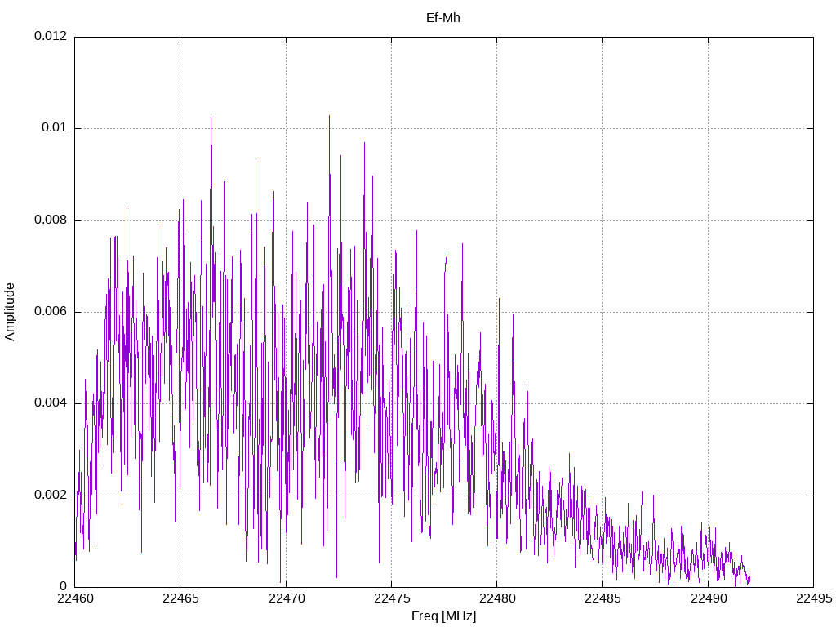The height and width of the screenshot is (627, 836).
Task: Click the high peak near 22466.5 MHz
Action: pyautogui.click(x=211, y=120)
